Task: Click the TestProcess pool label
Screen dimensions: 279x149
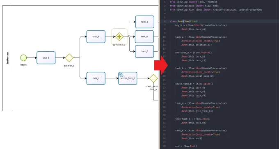Action: (8, 58)
